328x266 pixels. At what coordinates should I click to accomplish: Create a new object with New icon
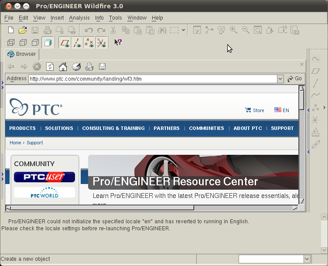coord(11,30)
